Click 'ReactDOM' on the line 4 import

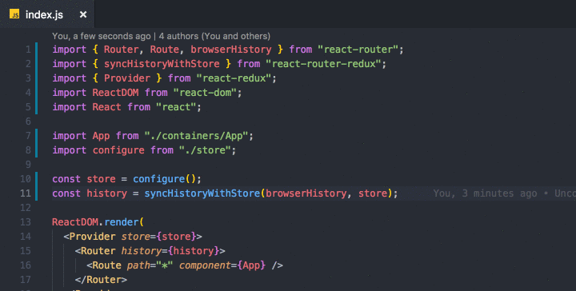coord(115,93)
